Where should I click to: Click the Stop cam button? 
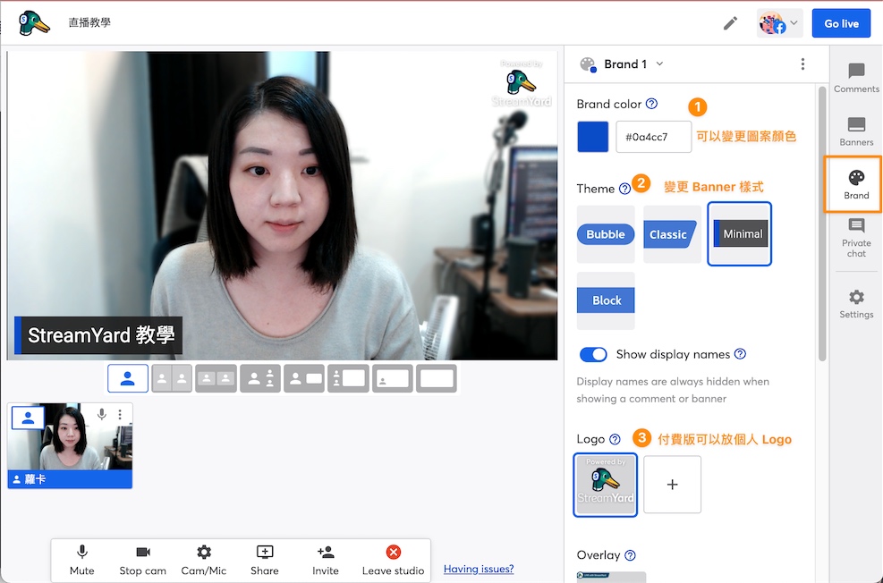tap(142, 561)
